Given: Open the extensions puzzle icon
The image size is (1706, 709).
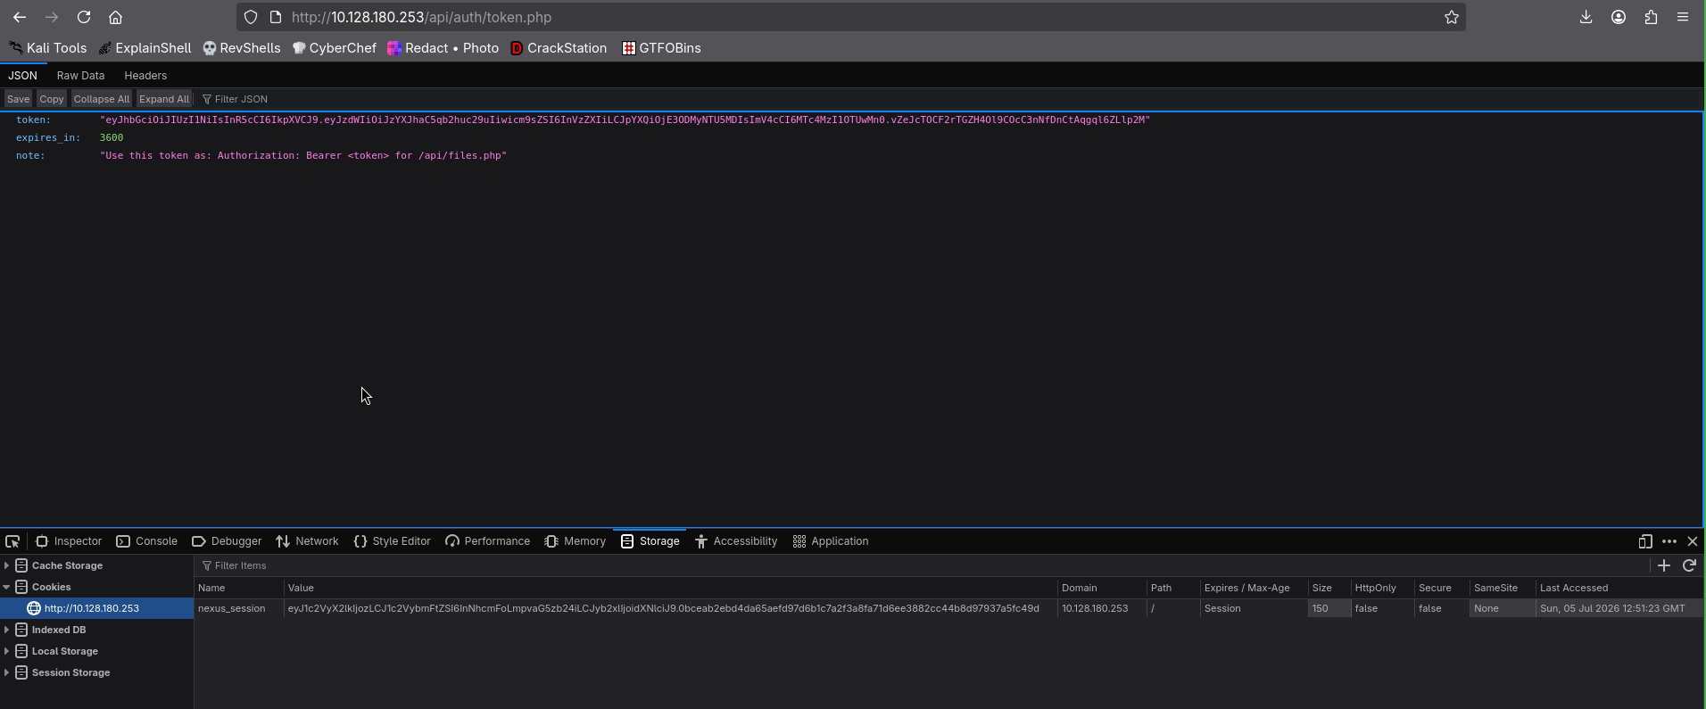Looking at the screenshot, I should click(1651, 17).
